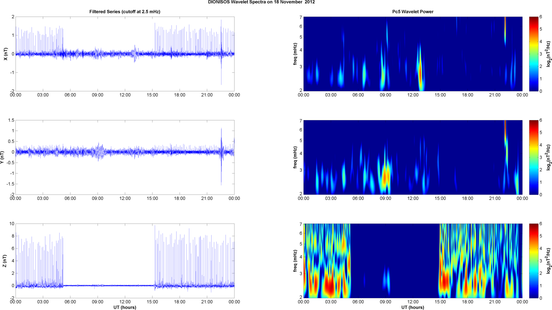Click the 10 tick on Z plot axis
Image resolution: width=552 pixels, height=310 pixels.
(x=12, y=224)
